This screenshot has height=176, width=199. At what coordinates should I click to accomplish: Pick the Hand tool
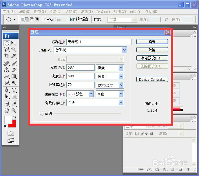pyautogui.click(x=7, y=111)
